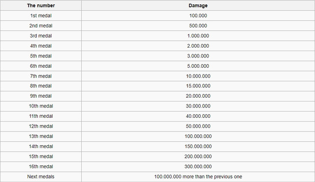Image resolution: width=315 pixels, height=182 pixels.
Task: Click the damage value 300.000.000
Action: click(198, 167)
